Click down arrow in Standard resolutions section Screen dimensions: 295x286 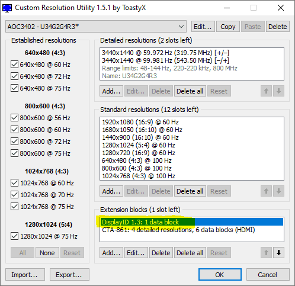[278, 191]
